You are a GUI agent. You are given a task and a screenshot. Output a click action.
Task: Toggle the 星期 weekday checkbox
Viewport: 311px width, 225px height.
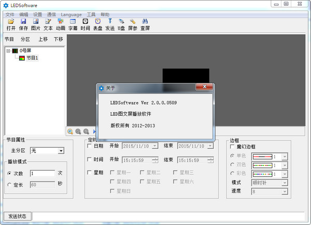90,172
